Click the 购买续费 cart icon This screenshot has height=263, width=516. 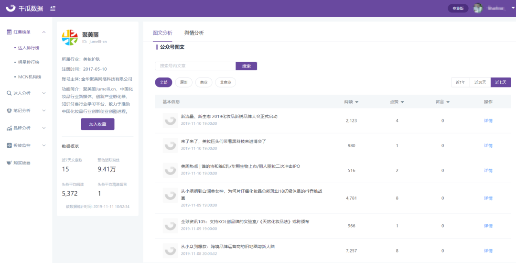9,163
